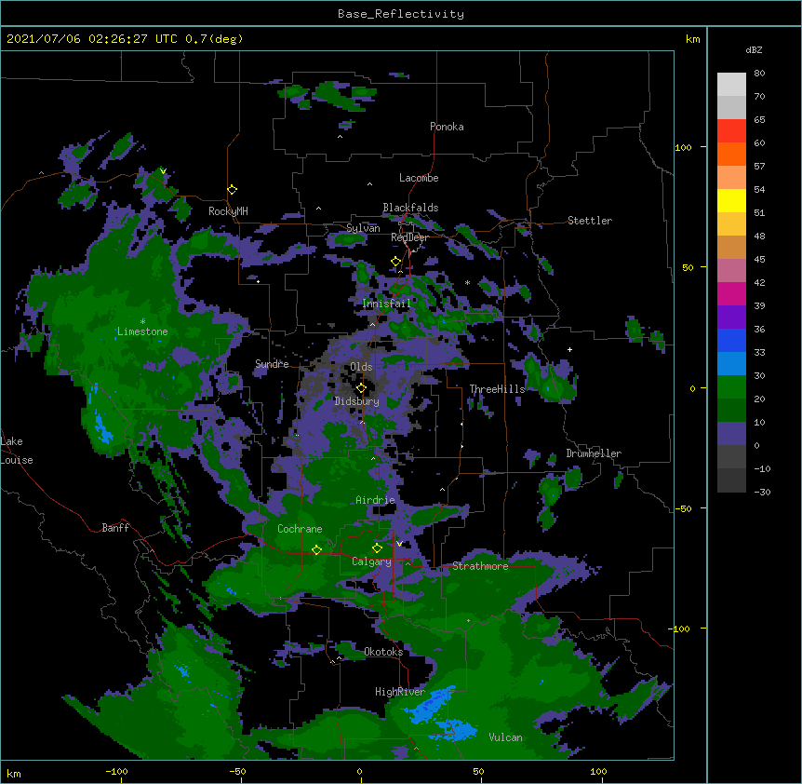
Task: Click the white caret marker left of Ponoka
Action: click(340, 137)
